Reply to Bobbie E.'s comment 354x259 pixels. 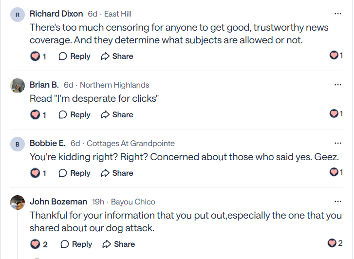tap(75, 173)
